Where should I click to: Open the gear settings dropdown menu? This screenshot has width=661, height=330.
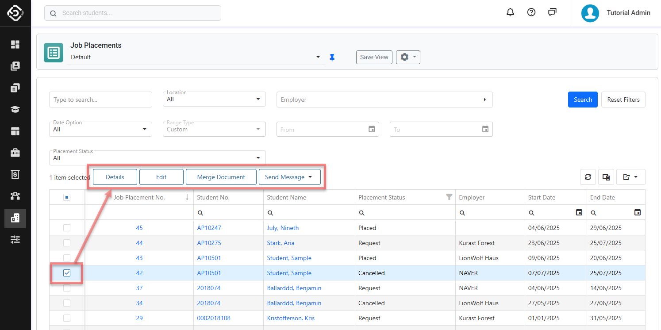[x=407, y=57]
